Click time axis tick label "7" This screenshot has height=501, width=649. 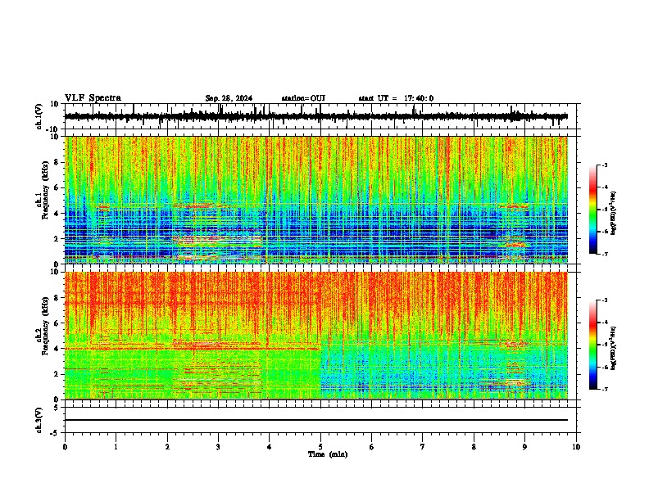click(x=423, y=447)
